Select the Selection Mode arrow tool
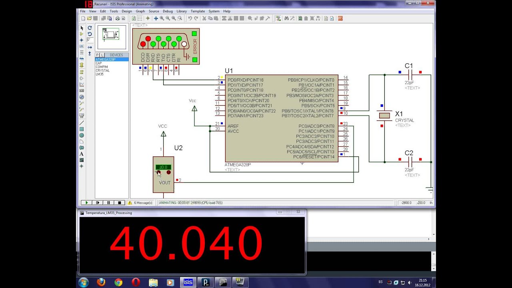Screen dimensions: 512x288 pyautogui.click(x=82, y=28)
